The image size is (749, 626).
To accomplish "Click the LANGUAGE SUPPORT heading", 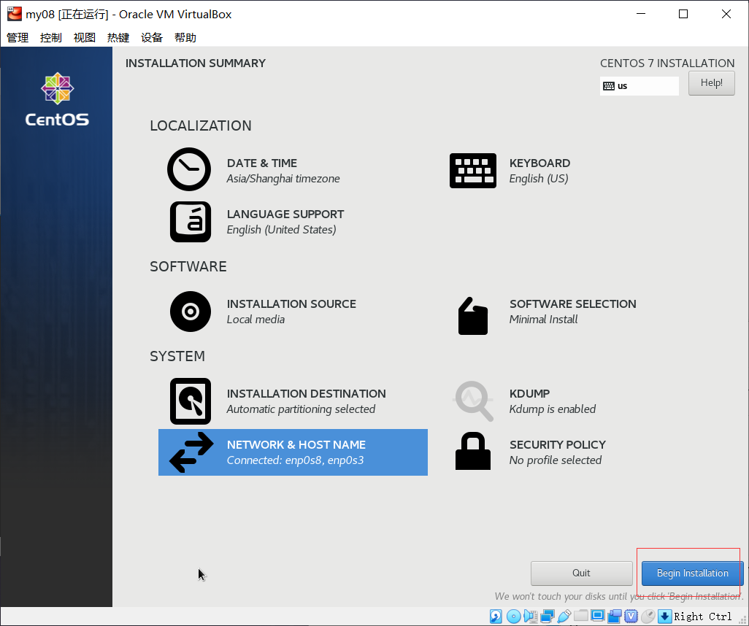I will (285, 215).
